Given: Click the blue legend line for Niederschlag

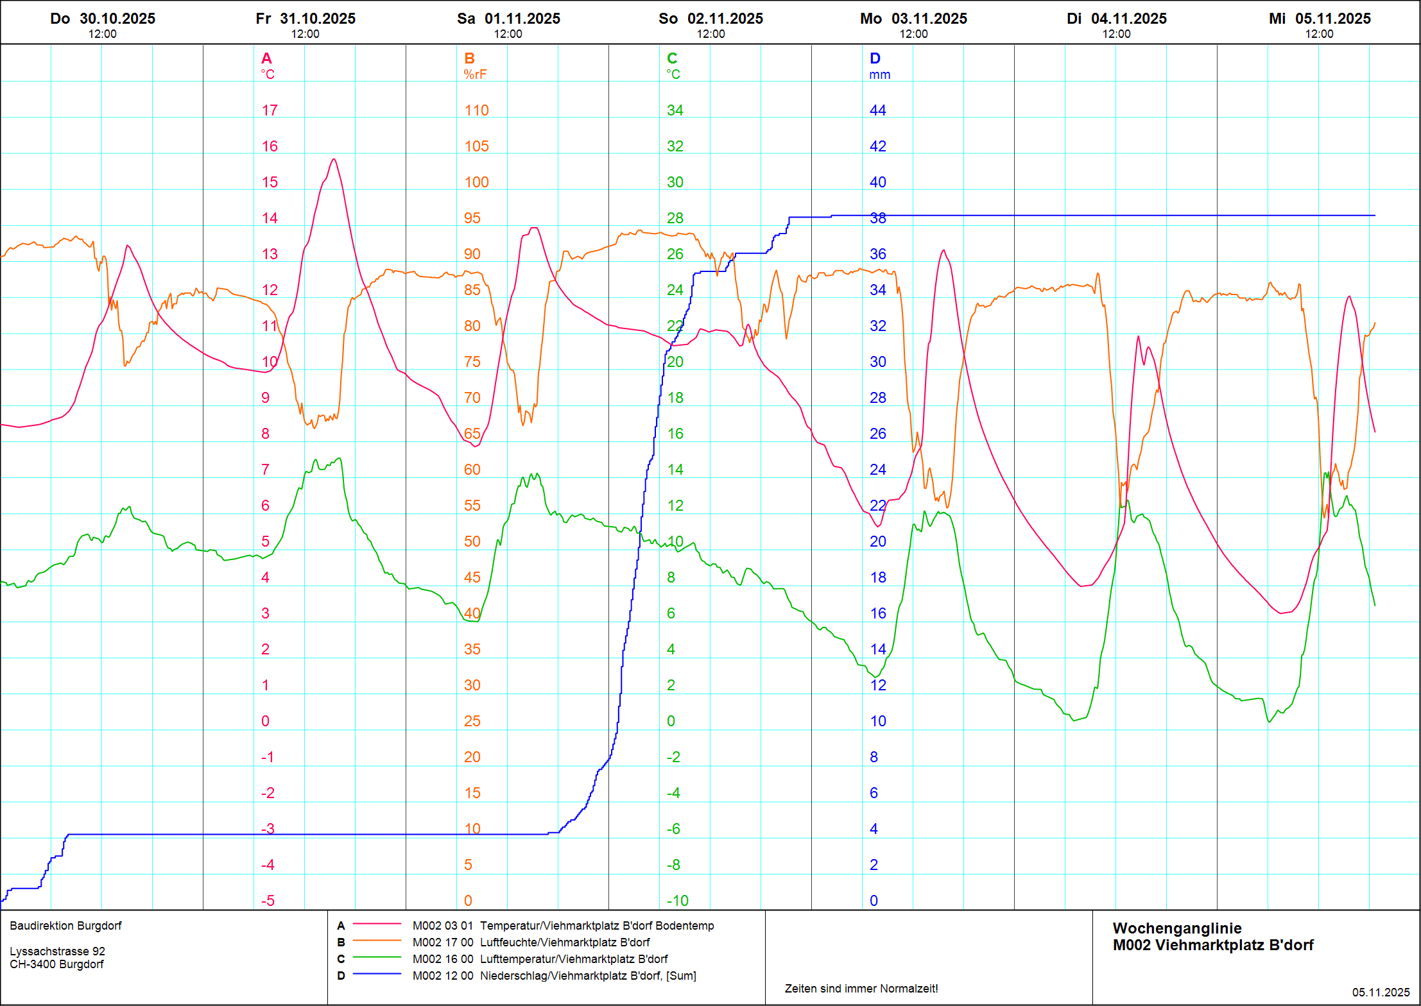Looking at the screenshot, I should pyautogui.click(x=377, y=975).
